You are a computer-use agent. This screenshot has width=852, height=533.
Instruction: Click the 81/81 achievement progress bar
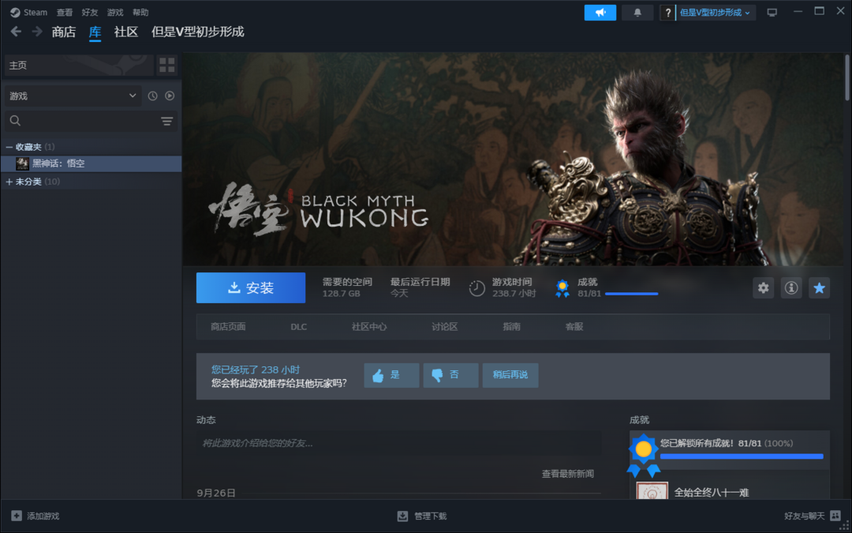[x=631, y=294]
